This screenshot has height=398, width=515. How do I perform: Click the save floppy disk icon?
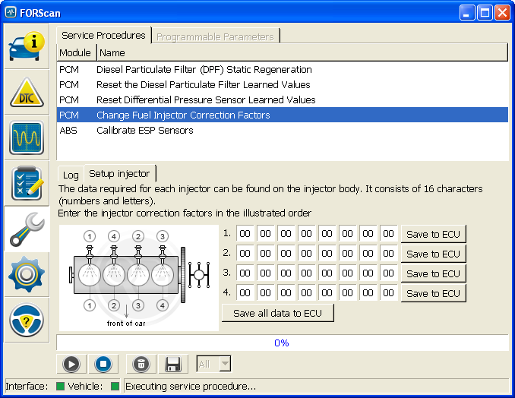172,364
